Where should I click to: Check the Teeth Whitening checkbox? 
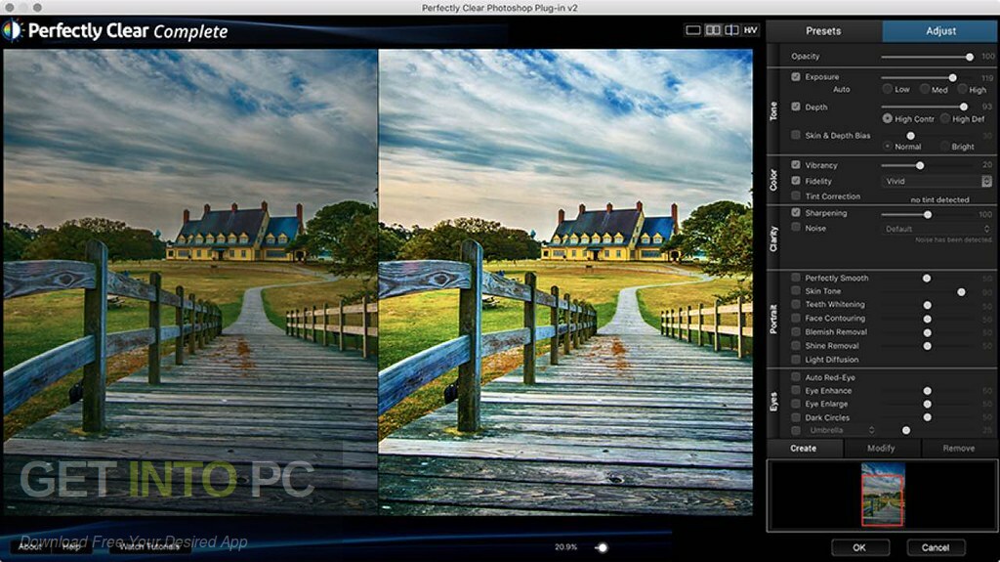click(x=796, y=304)
